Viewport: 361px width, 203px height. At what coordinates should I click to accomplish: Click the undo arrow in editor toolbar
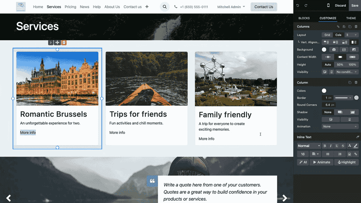[x=298, y=6]
